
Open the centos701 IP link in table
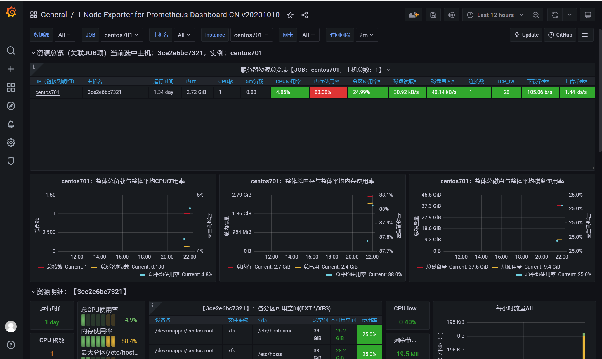coord(47,92)
